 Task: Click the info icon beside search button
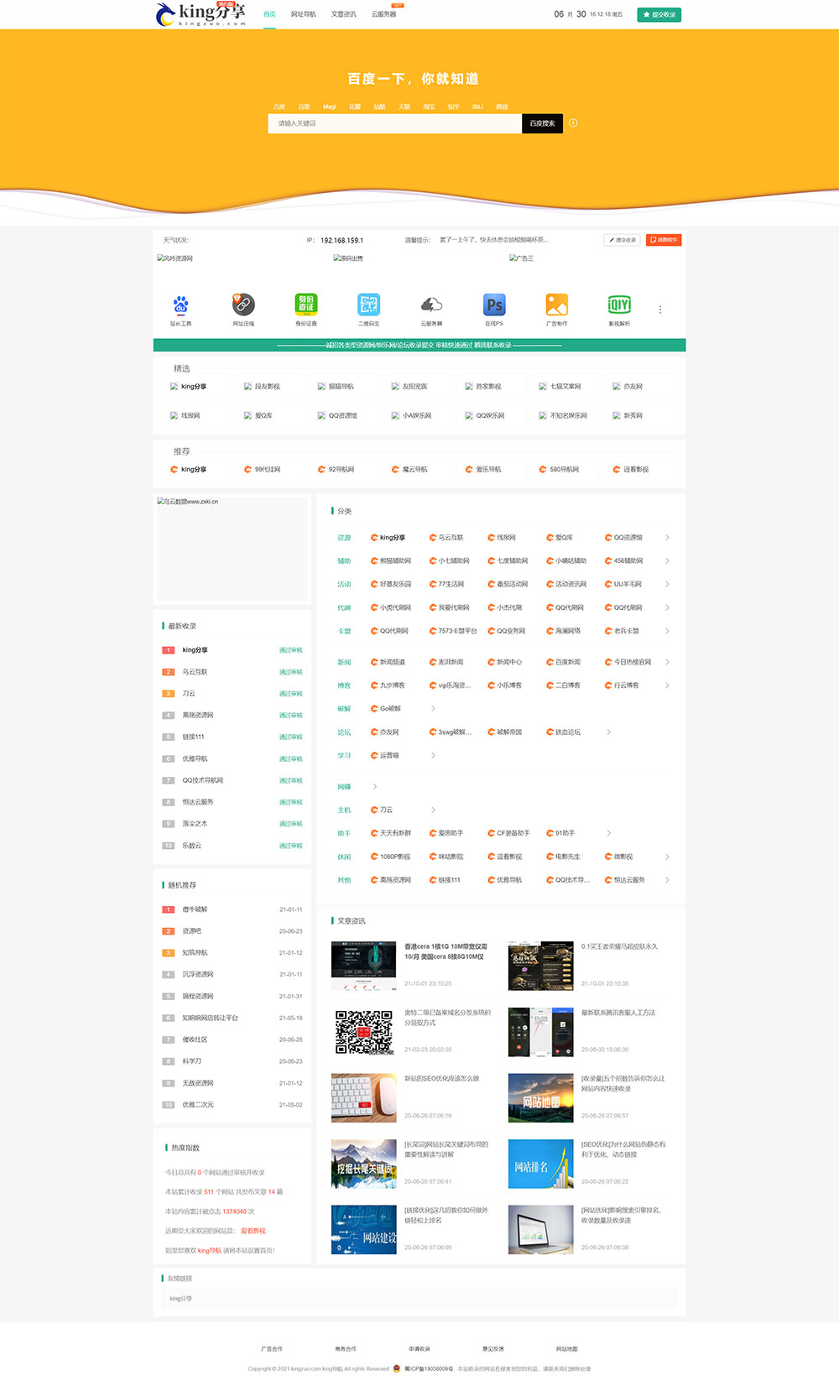pyautogui.click(x=573, y=123)
